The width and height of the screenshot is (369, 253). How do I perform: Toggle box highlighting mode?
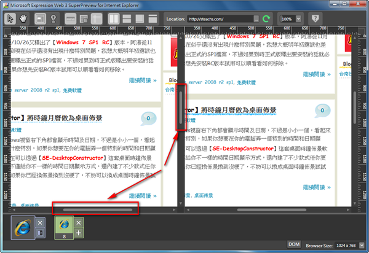[40, 19]
